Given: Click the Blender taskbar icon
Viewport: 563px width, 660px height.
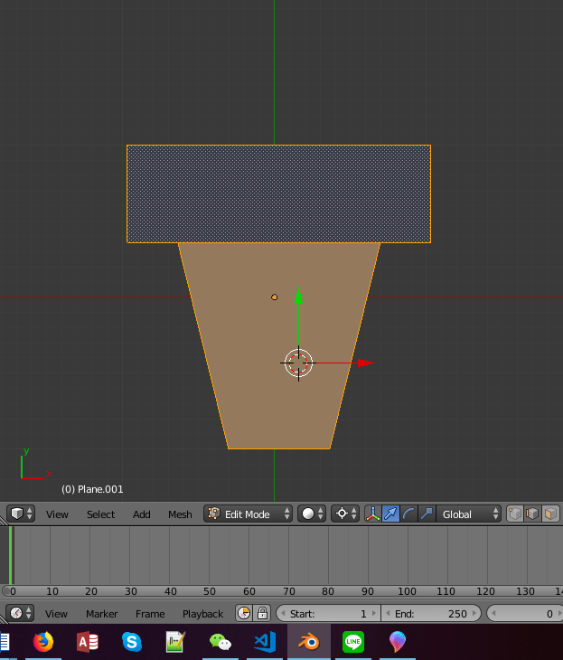Looking at the screenshot, I should 309,642.
